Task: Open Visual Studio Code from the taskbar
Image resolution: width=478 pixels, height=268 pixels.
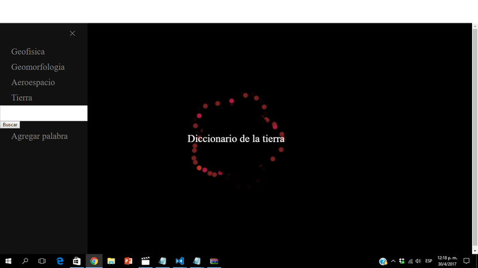Action: [x=179, y=261]
